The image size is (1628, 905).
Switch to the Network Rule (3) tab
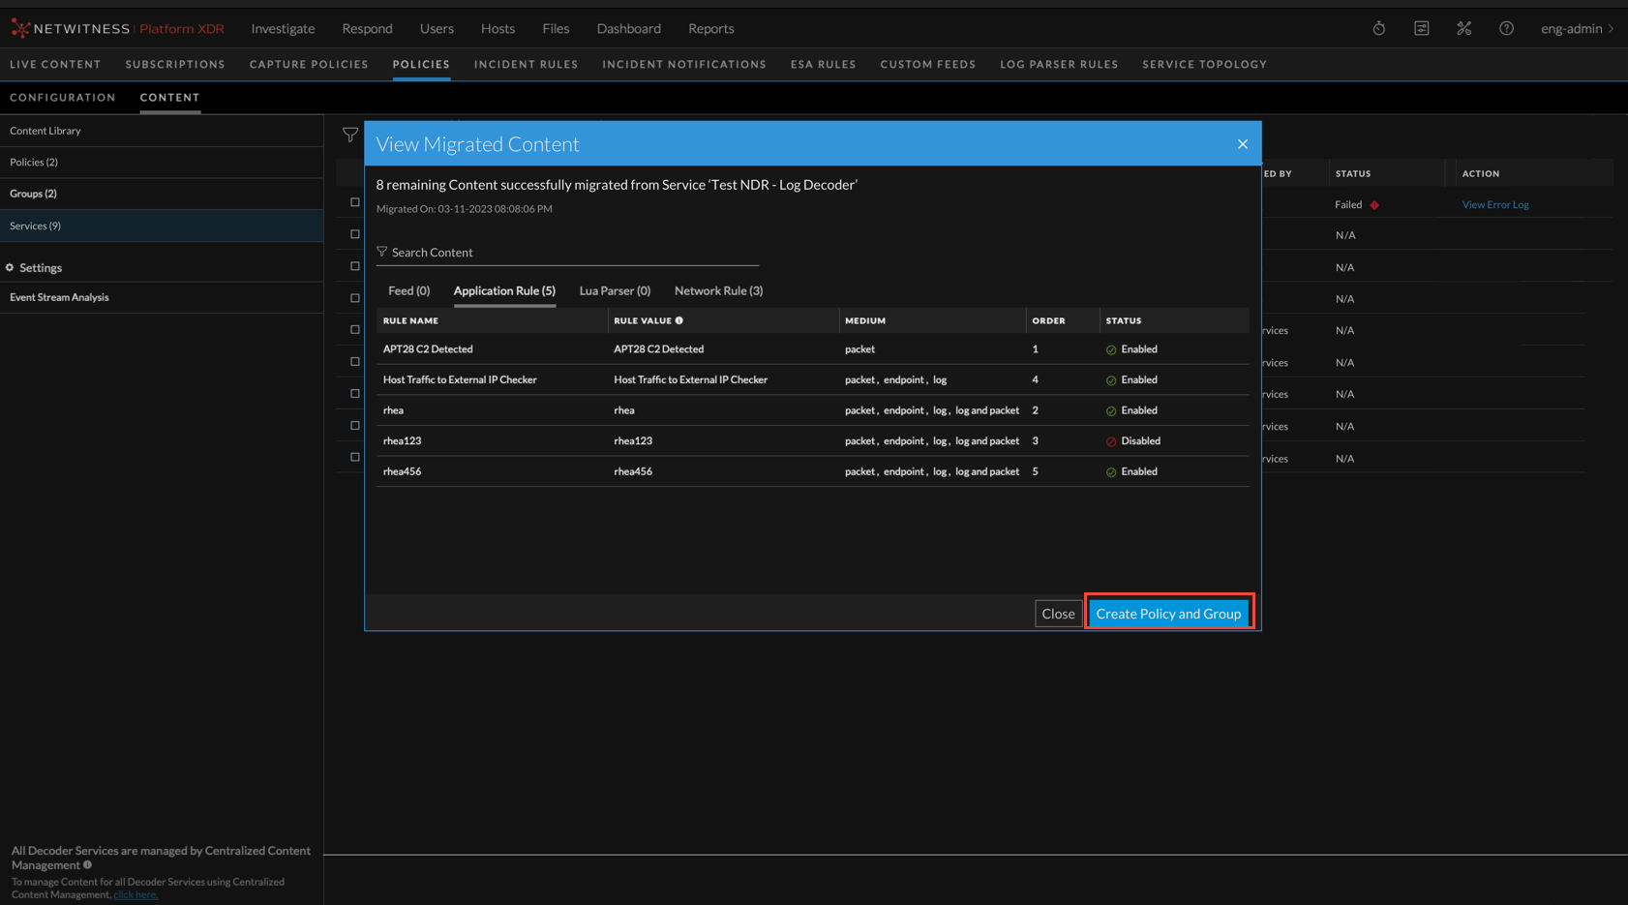click(718, 290)
